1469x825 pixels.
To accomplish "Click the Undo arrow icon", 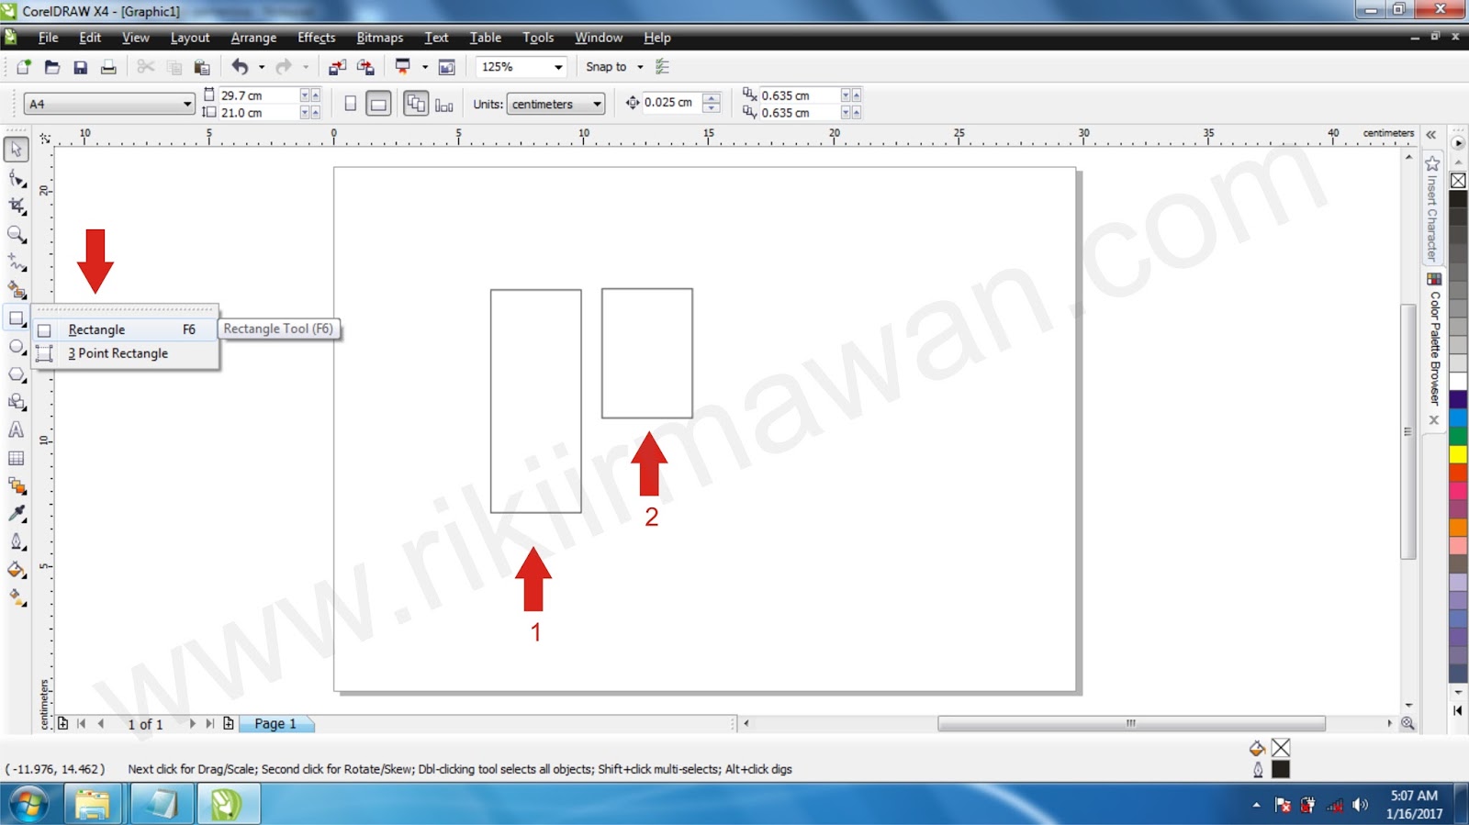I will [x=240, y=67].
